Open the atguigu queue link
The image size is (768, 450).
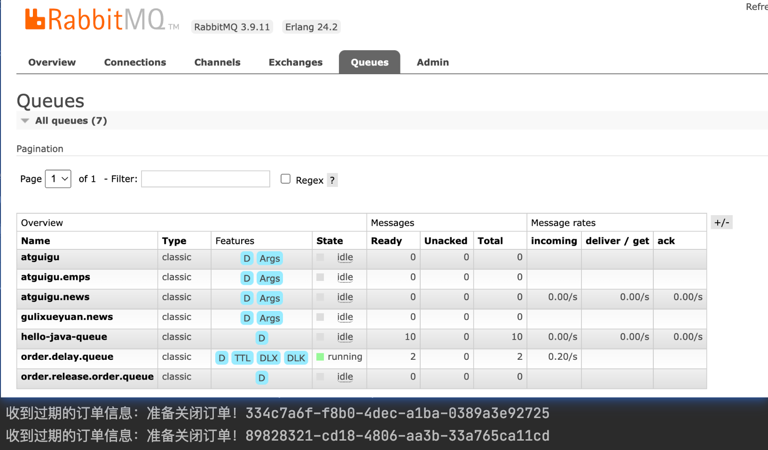pyautogui.click(x=40, y=257)
